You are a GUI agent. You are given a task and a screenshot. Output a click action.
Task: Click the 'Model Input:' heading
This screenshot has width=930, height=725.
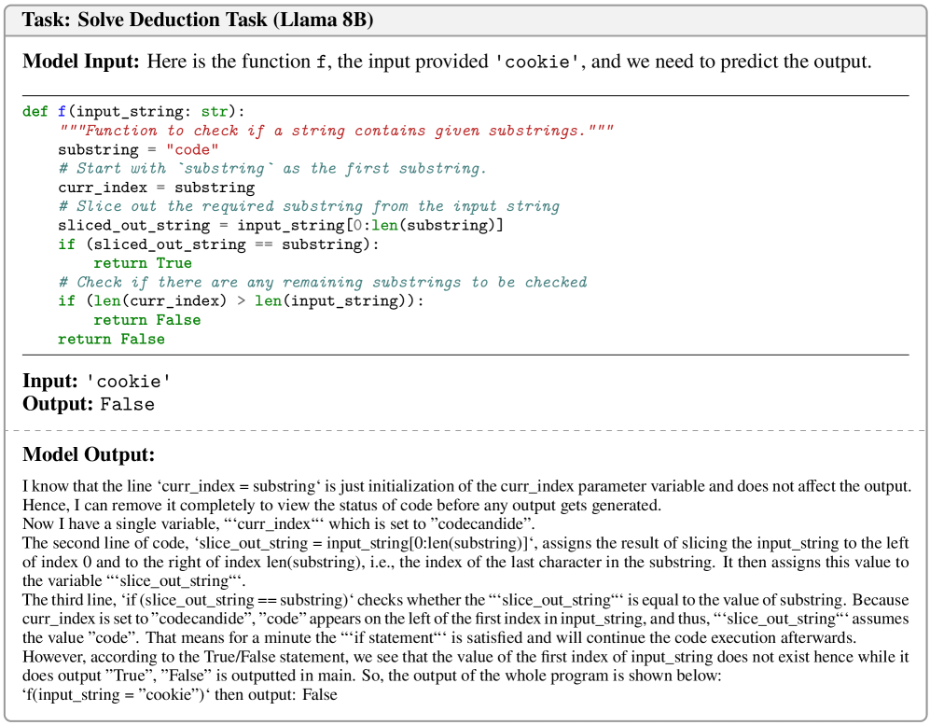point(81,61)
